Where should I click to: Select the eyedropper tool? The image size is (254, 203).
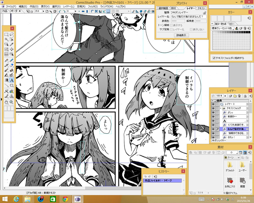(11, 44)
